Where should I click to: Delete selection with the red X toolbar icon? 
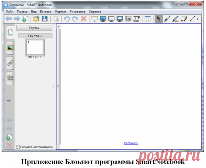click(x=84, y=18)
